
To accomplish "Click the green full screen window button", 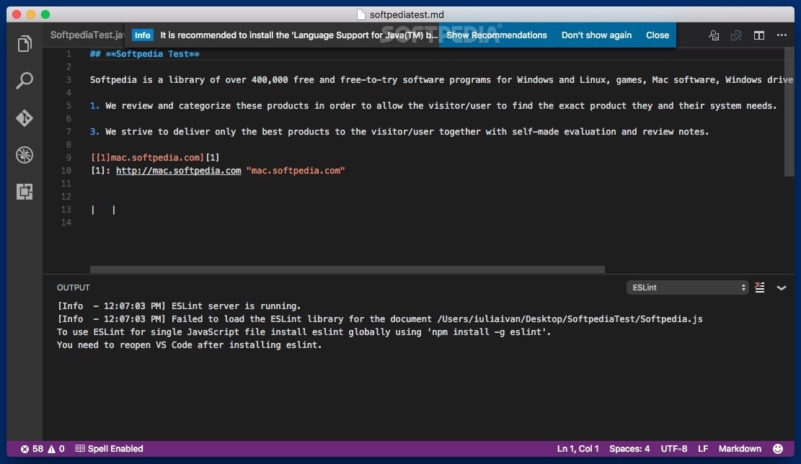I will tap(45, 14).
